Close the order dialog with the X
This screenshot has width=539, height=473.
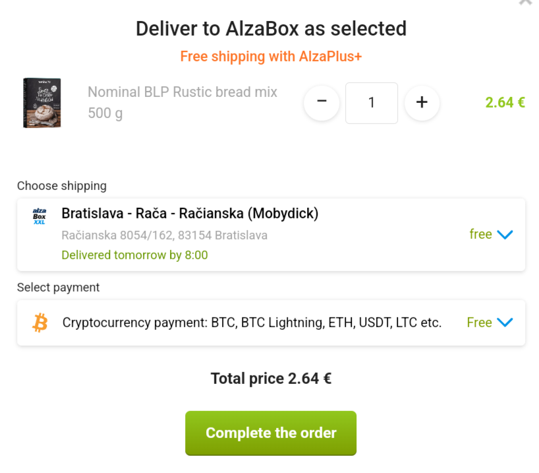(526, 2)
